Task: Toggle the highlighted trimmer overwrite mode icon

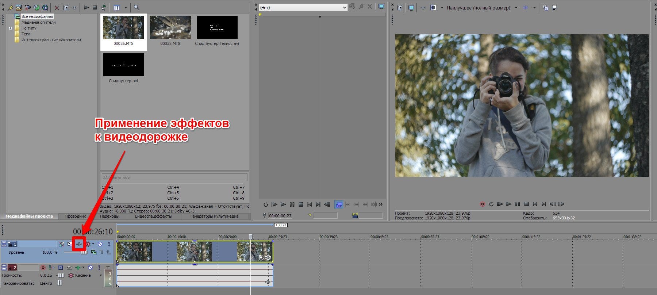Action: pos(339,204)
